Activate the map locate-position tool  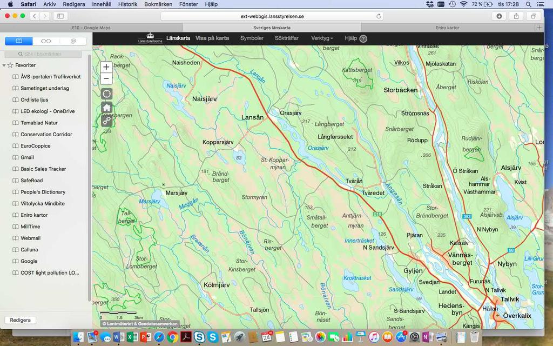pyautogui.click(x=106, y=94)
